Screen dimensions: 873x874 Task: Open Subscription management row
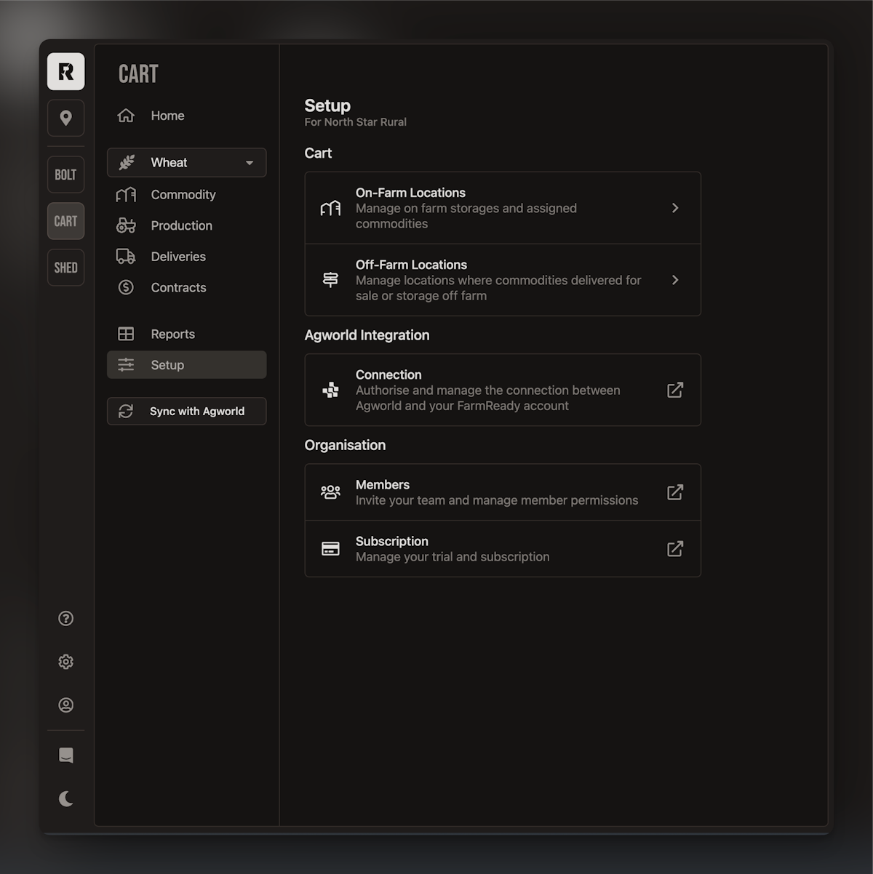502,549
